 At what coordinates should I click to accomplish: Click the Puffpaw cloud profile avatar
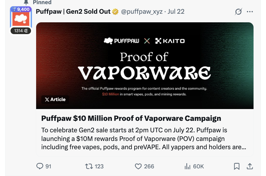click(21, 18)
